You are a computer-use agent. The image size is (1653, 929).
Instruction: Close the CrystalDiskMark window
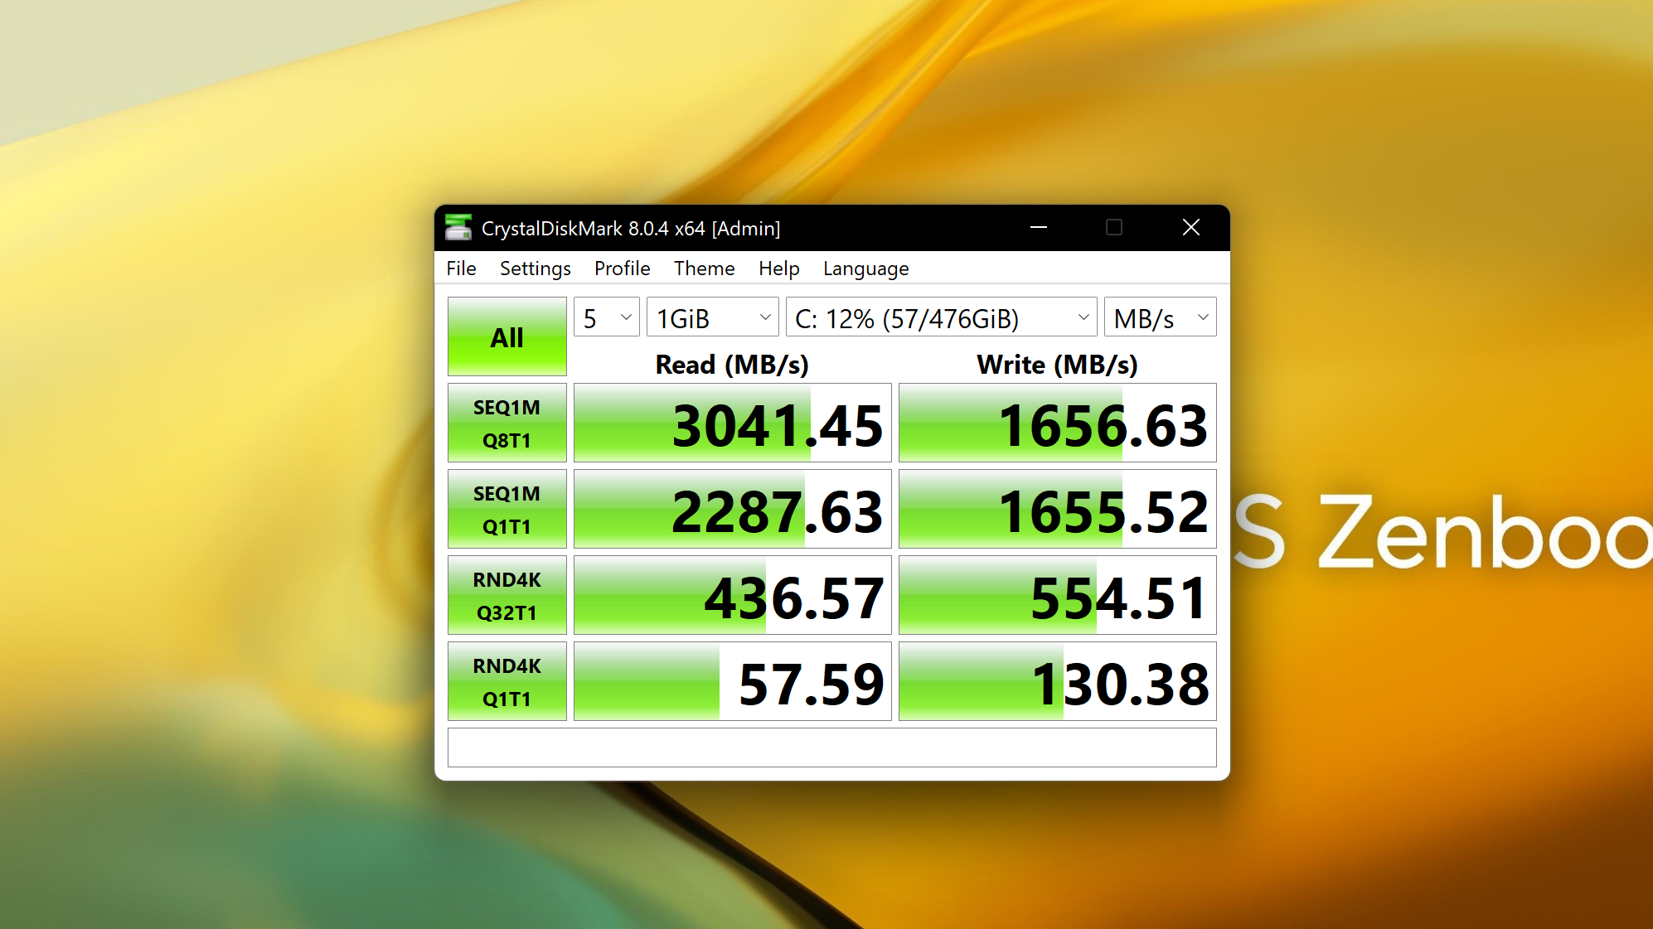(1191, 227)
